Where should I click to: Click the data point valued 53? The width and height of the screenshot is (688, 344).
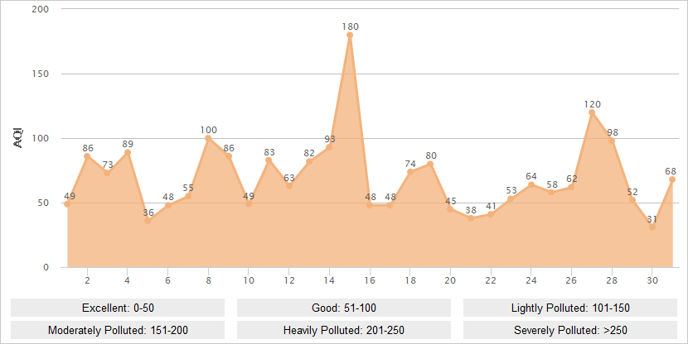(x=511, y=198)
